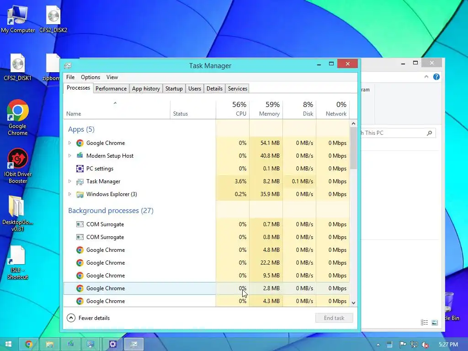Expand Windows Explorer (3) group
Screen dimensions: 468x351
pyautogui.click(x=69, y=194)
